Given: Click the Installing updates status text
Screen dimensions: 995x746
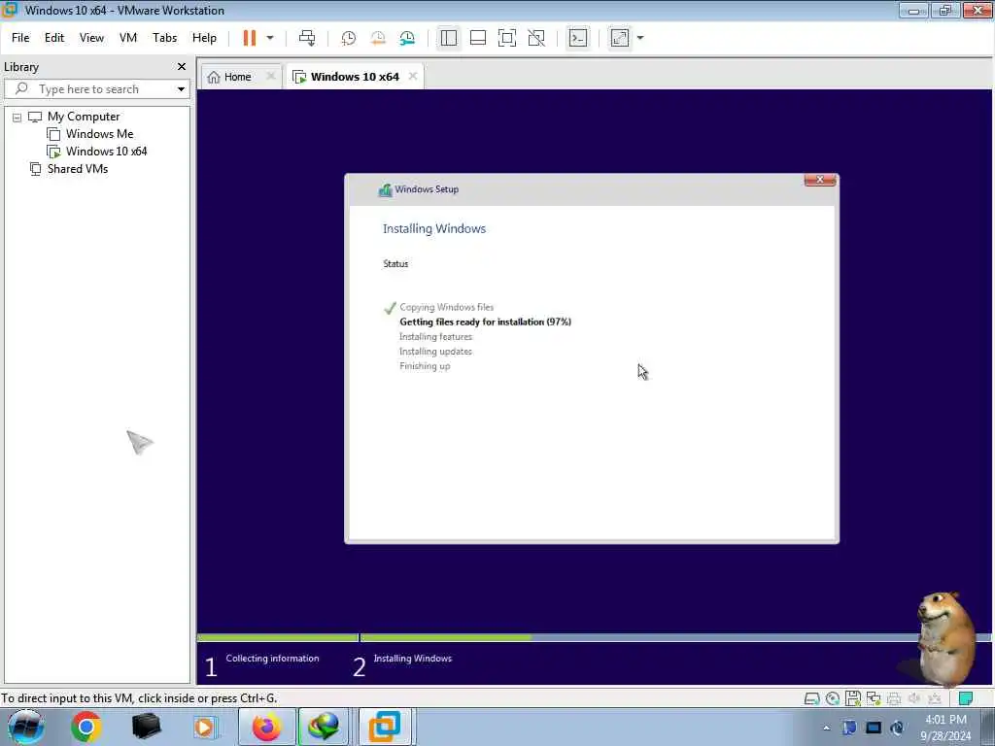Looking at the screenshot, I should tap(436, 352).
